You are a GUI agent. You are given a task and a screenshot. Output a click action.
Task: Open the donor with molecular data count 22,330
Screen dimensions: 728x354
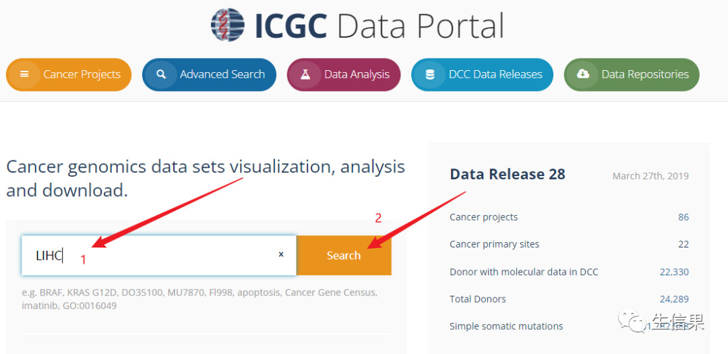click(x=674, y=272)
